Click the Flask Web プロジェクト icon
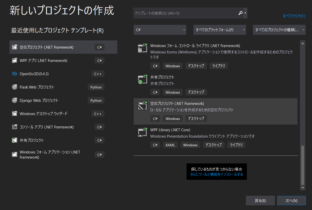Image resolution: width=312 pixels, height=210 pixels. point(15,87)
